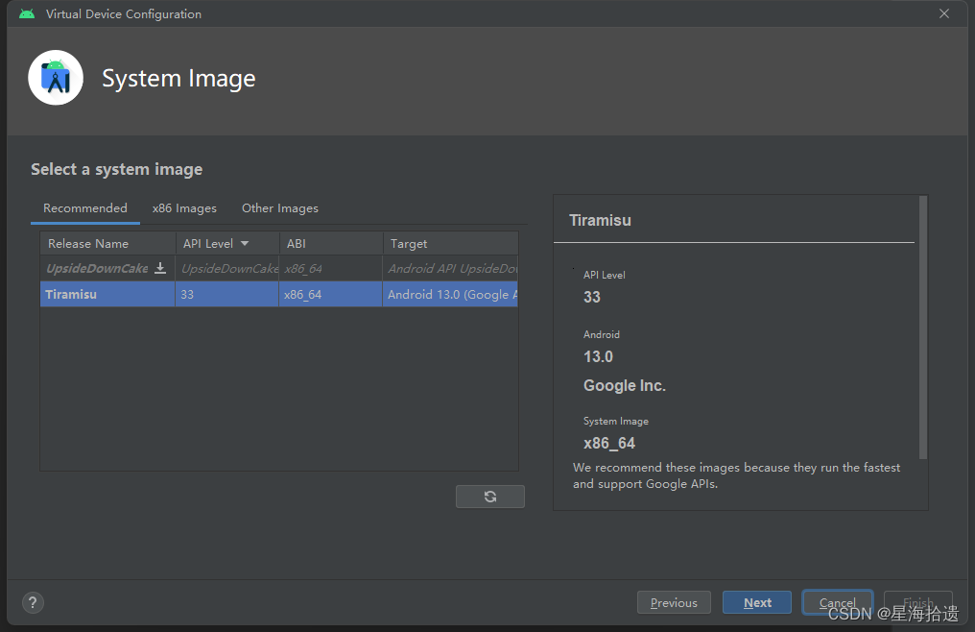Screen dimensions: 975x632
Task: Switch to the Recommended tab
Action: click(x=85, y=208)
